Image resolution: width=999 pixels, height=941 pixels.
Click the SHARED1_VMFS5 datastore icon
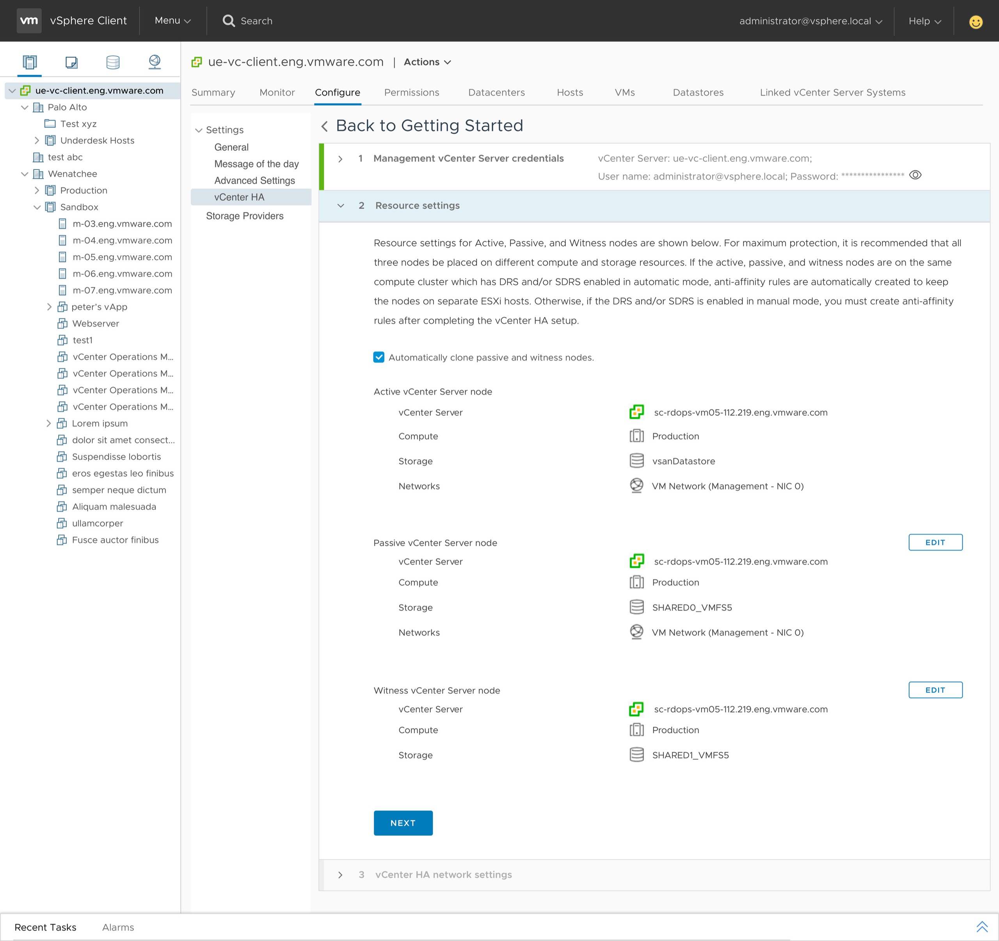click(x=637, y=754)
